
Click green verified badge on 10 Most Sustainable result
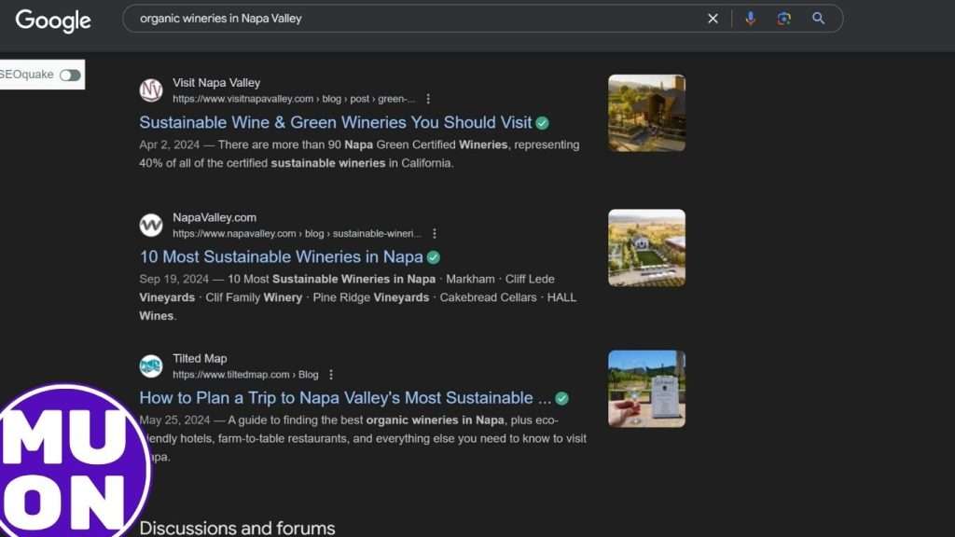433,257
